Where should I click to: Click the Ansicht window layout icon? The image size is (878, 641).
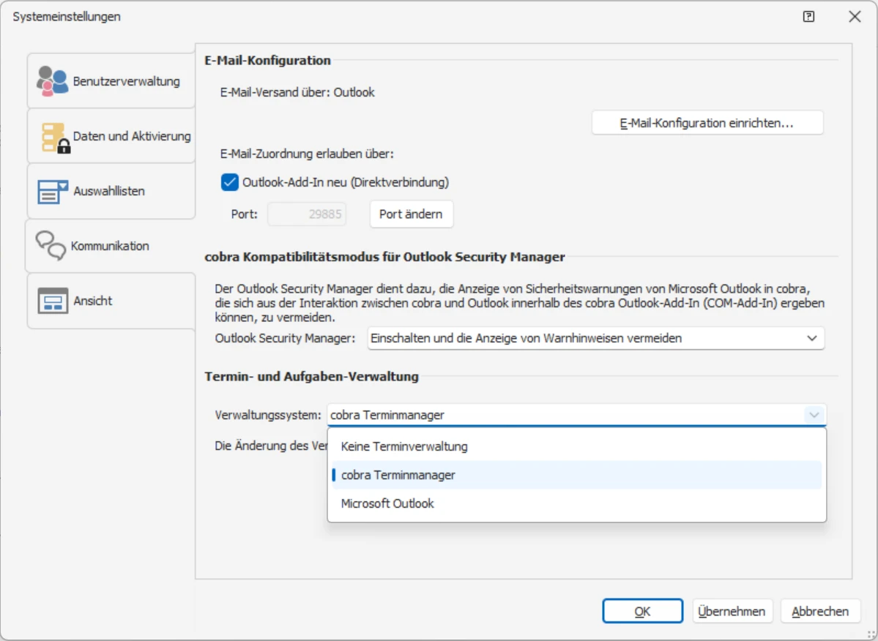pyautogui.click(x=53, y=301)
